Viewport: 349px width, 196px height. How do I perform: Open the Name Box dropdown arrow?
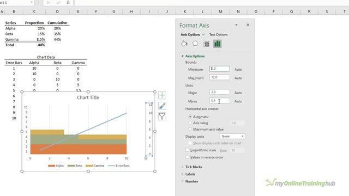click(32, 2)
